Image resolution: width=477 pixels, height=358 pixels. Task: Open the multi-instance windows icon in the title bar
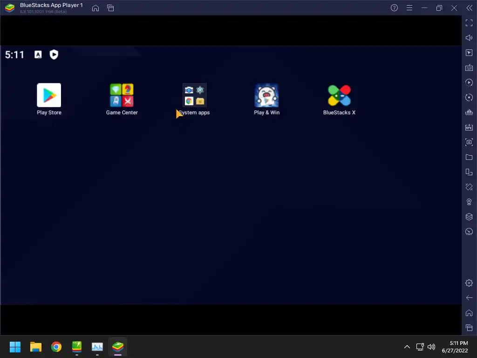click(x=110, y=8)
